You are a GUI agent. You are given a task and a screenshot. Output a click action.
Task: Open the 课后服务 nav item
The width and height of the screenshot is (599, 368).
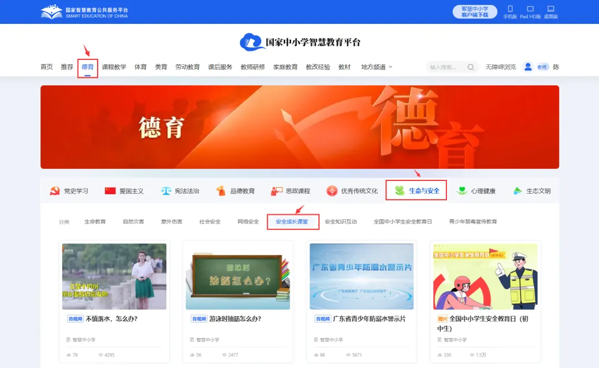(220, 67)
